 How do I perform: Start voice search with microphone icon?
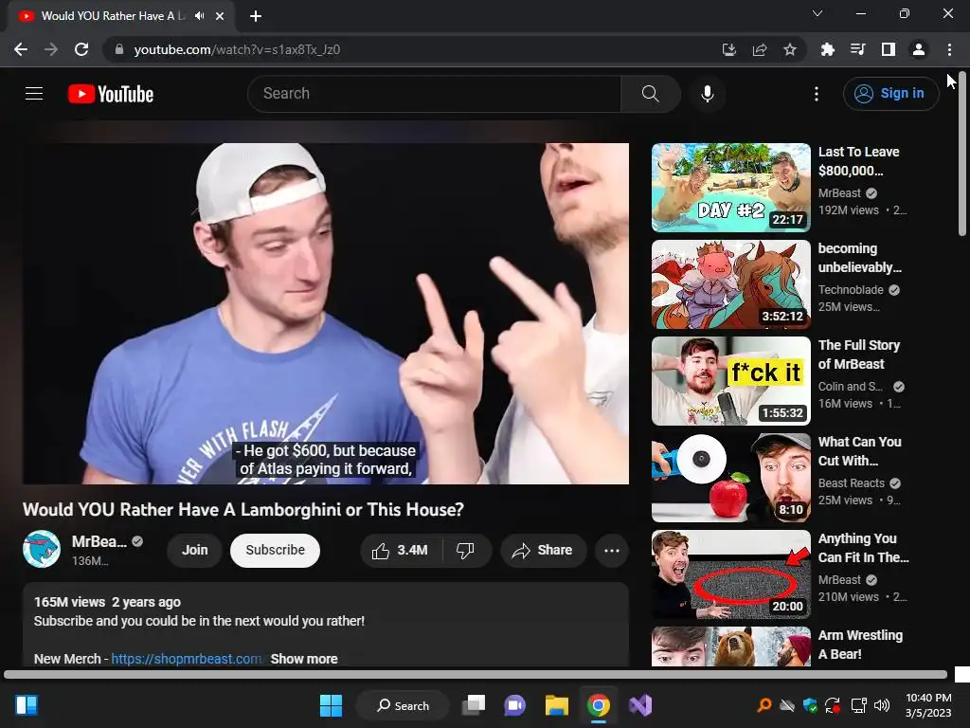pyautogui.click(x=707, y=94)
